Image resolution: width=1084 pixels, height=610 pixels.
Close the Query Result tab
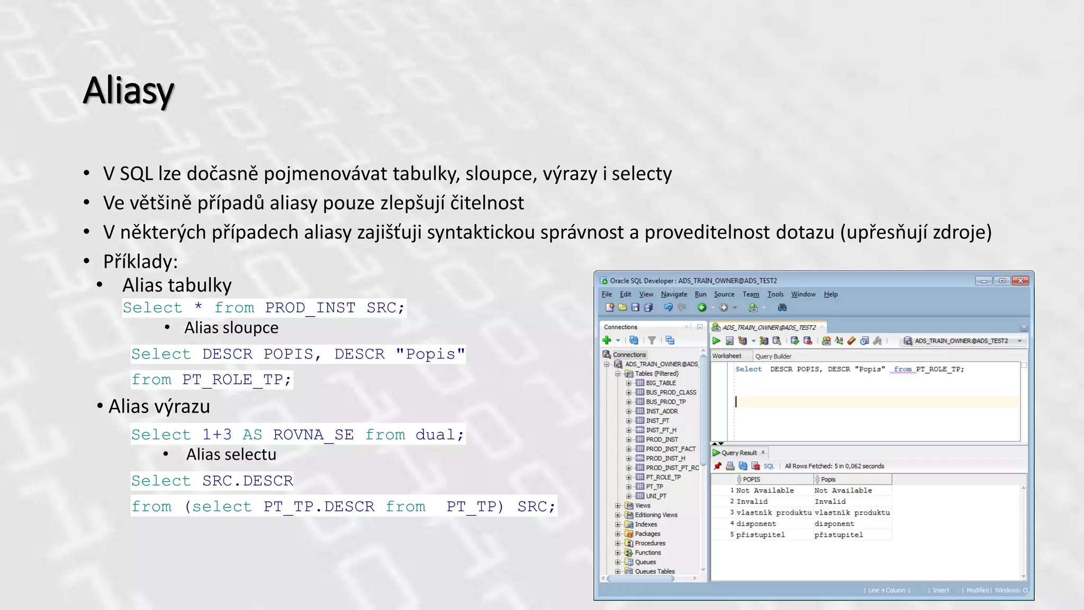[763, 452]
